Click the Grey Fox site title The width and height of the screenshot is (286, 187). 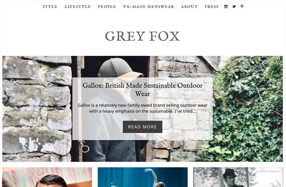[142, 36]
